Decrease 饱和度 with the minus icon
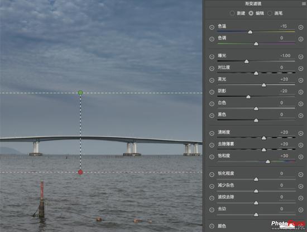This screenshot has height=232, width=307. pyautogui.click(x=212, y=157)
